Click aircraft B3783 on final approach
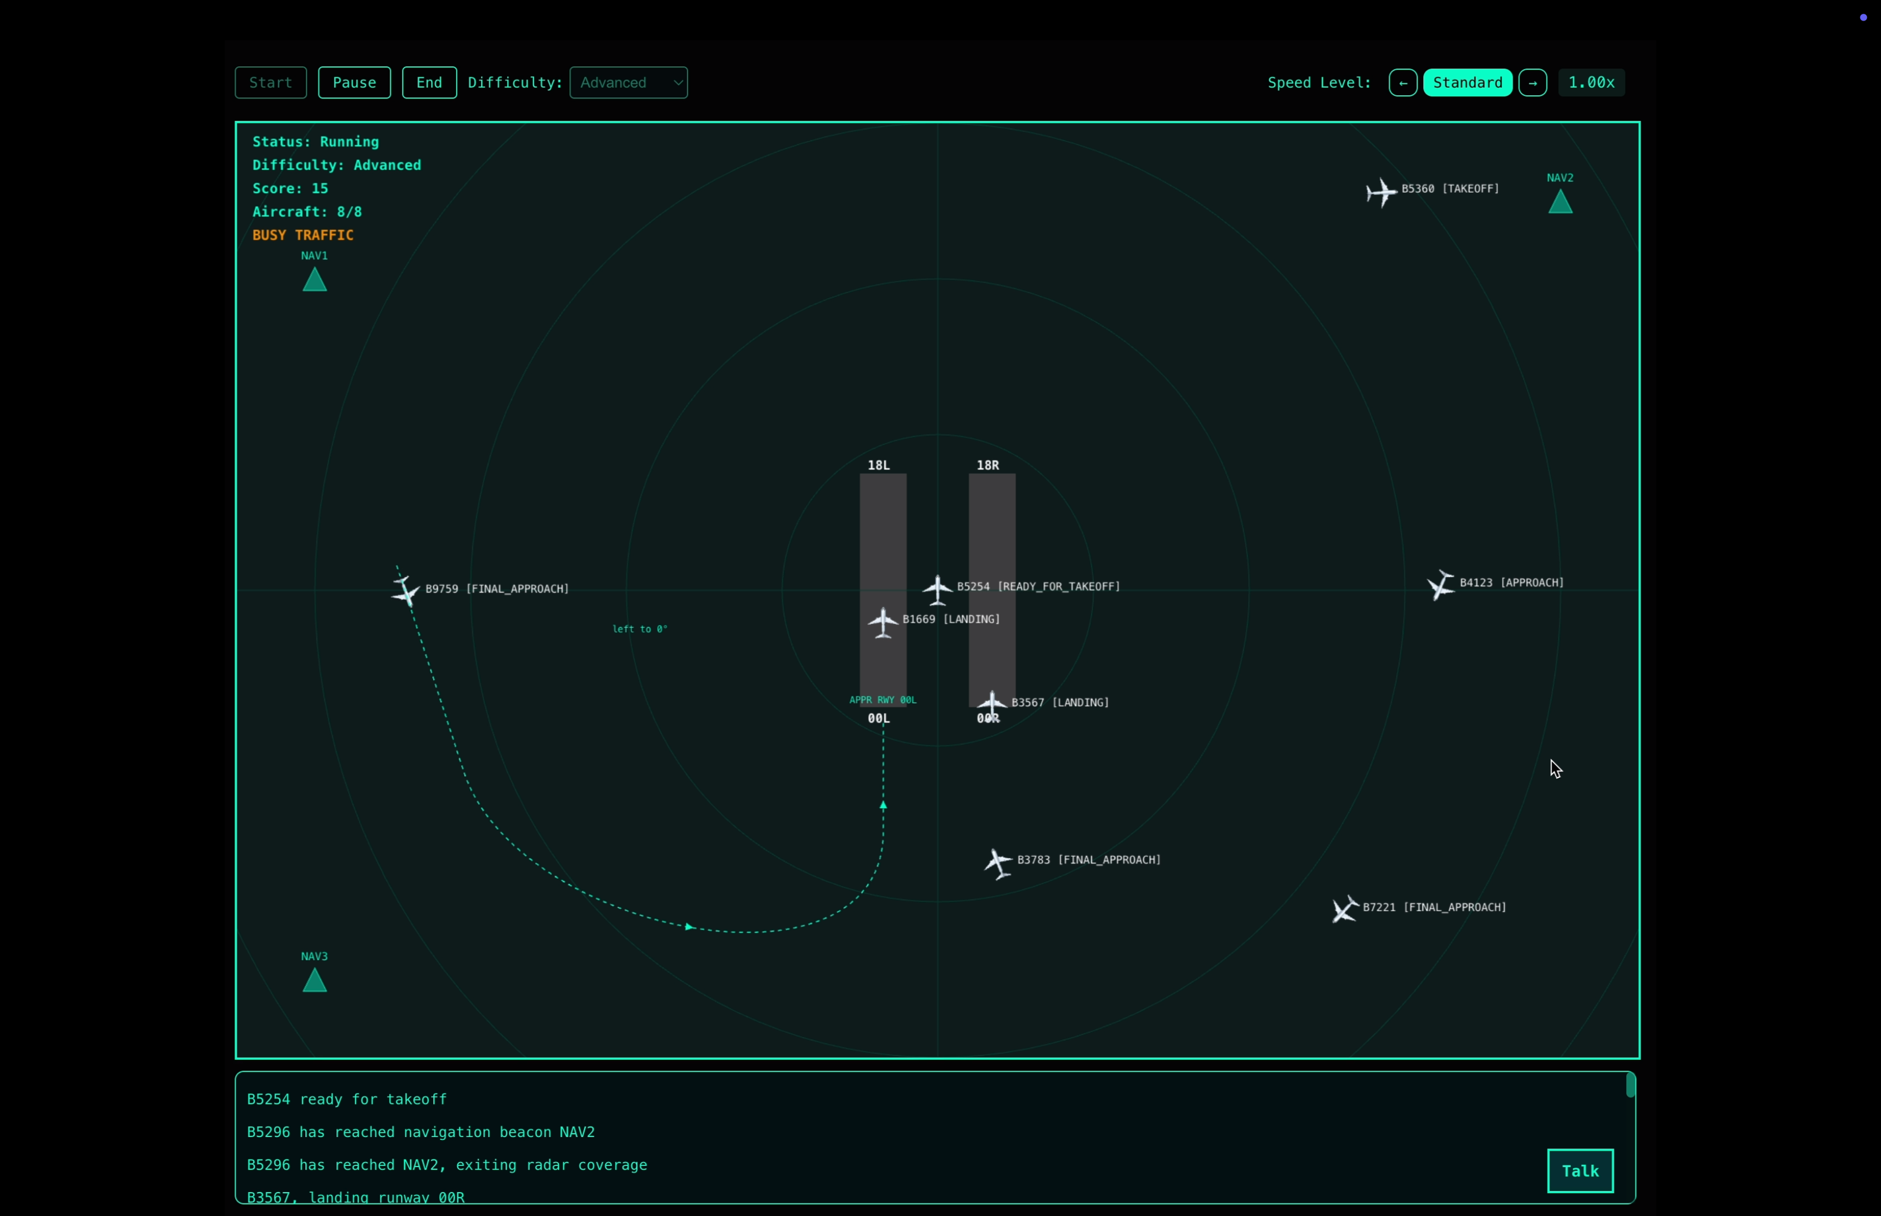The width and height of the screenshot is (1881, 1216). tap(999, 863)
